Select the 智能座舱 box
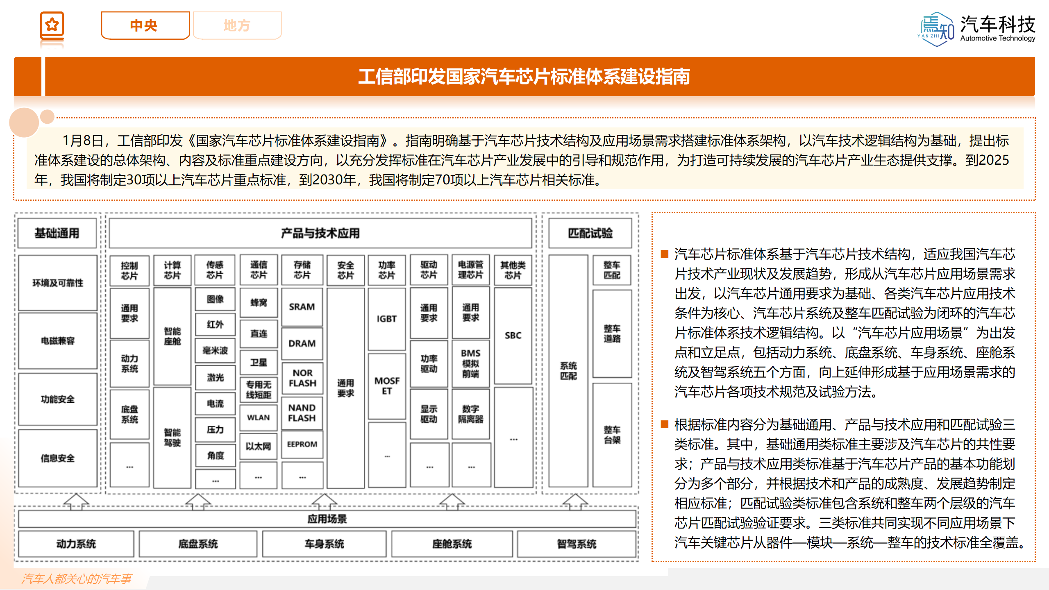 point(172,336)
